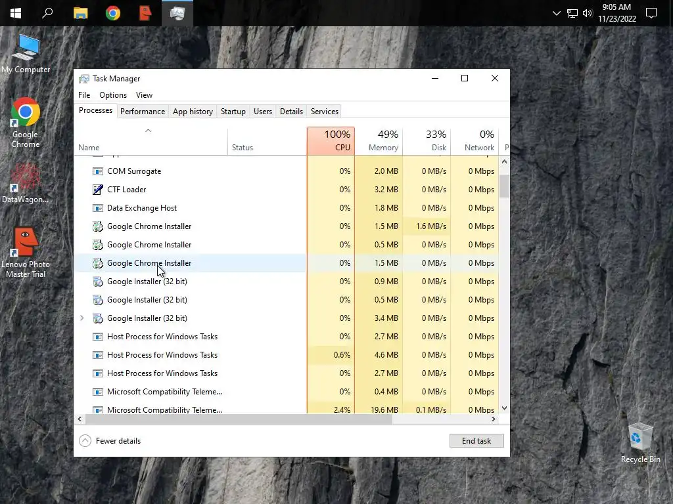Sort processes by Name column header
This screenshot has width=673, height=504.
point(151,141)
